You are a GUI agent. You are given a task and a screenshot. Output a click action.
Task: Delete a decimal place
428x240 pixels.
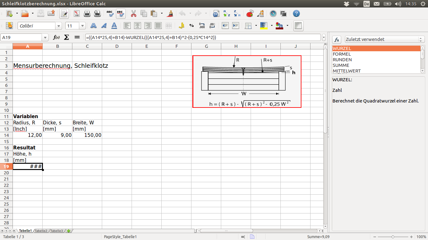[212, 26]
